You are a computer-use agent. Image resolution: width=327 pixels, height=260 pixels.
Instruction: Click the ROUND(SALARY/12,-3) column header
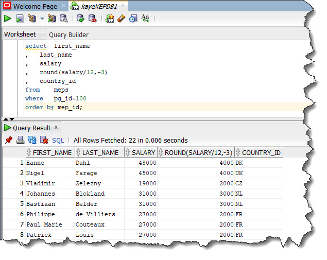196,152
